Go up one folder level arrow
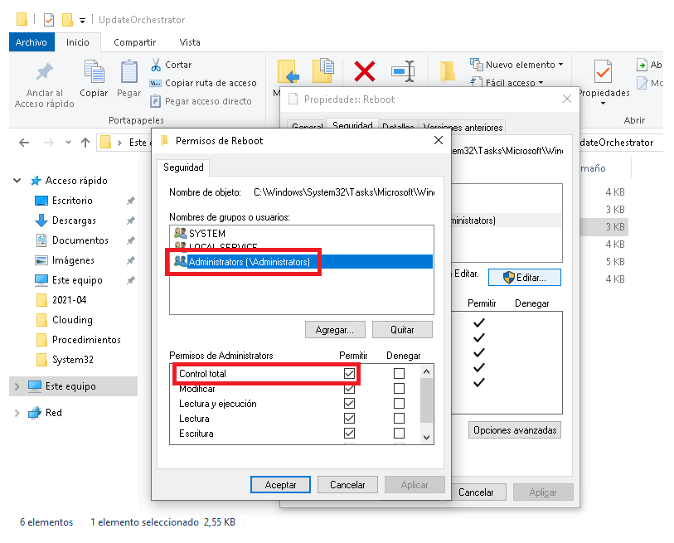Screen dimensions: 674x543 [x=85, y=143]
